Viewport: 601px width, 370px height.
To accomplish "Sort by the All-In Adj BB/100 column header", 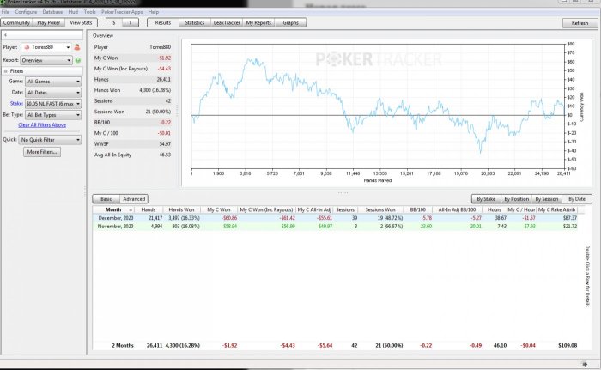I will pyautogui.click(x=457, y=210).
